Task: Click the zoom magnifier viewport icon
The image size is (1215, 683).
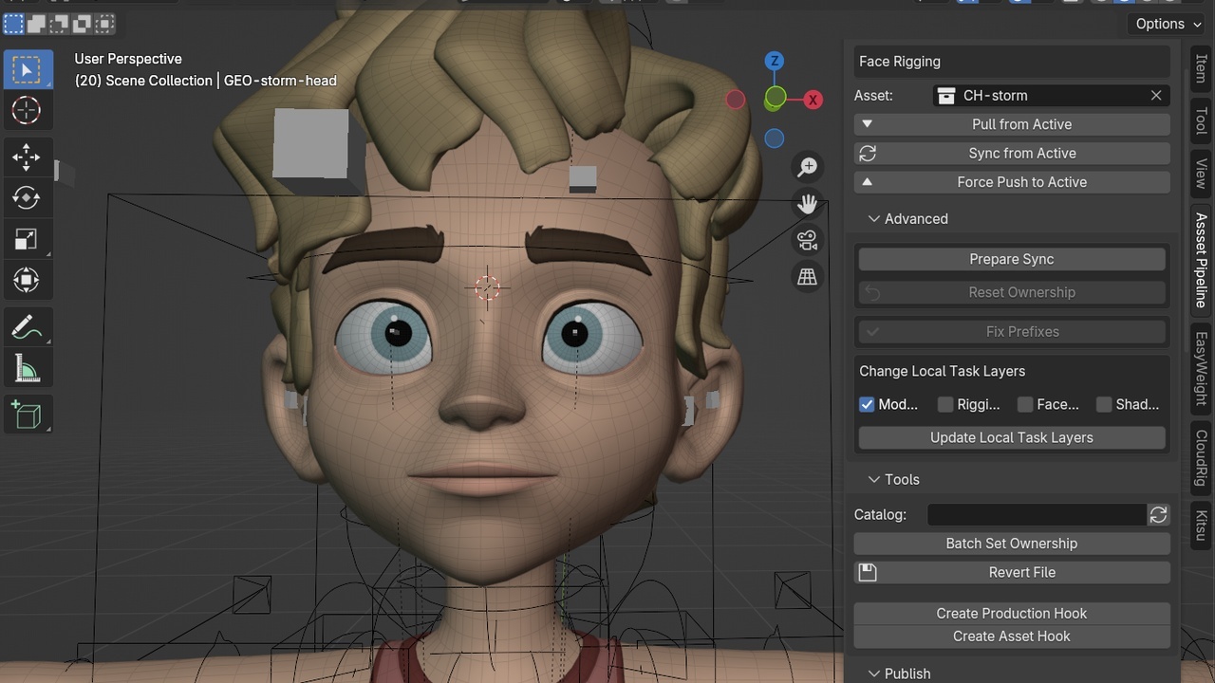Action: coord(808,167)
